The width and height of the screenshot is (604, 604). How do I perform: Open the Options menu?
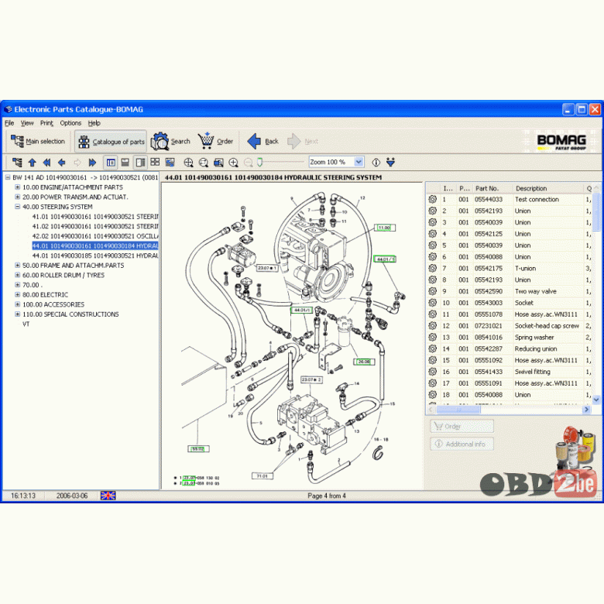tap(70, 123)
